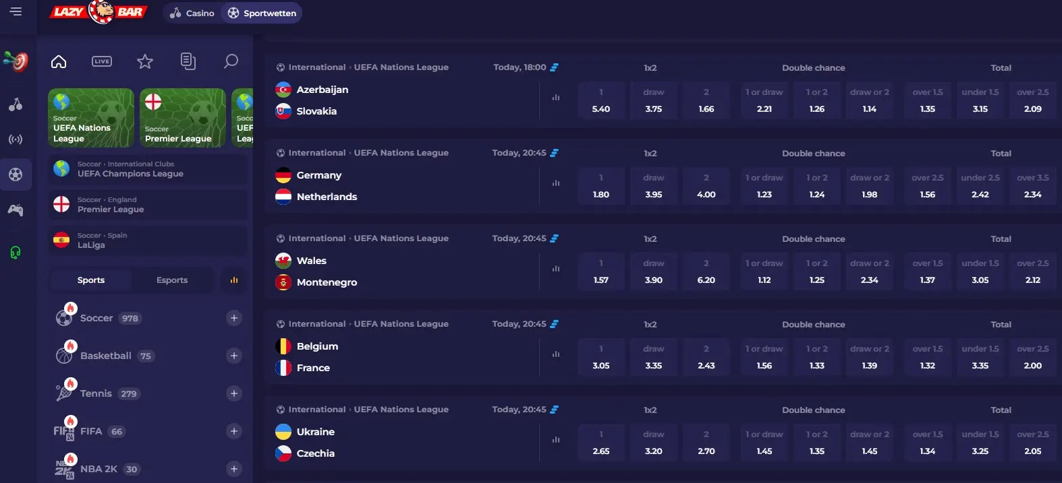Open the support headset icon in sidebar
Viewport: 1062px width, 483px height.
(x=16, y=253)
